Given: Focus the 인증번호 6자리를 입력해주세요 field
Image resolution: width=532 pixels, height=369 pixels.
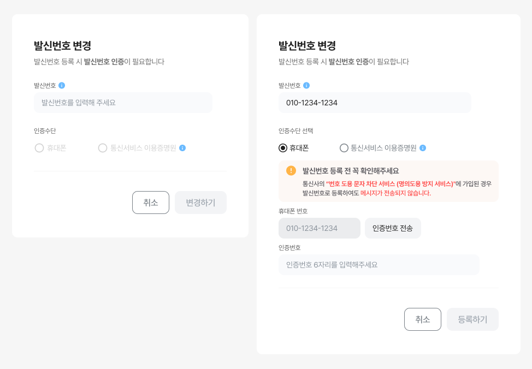Looking at the screenshot, I should coord(379,265).
